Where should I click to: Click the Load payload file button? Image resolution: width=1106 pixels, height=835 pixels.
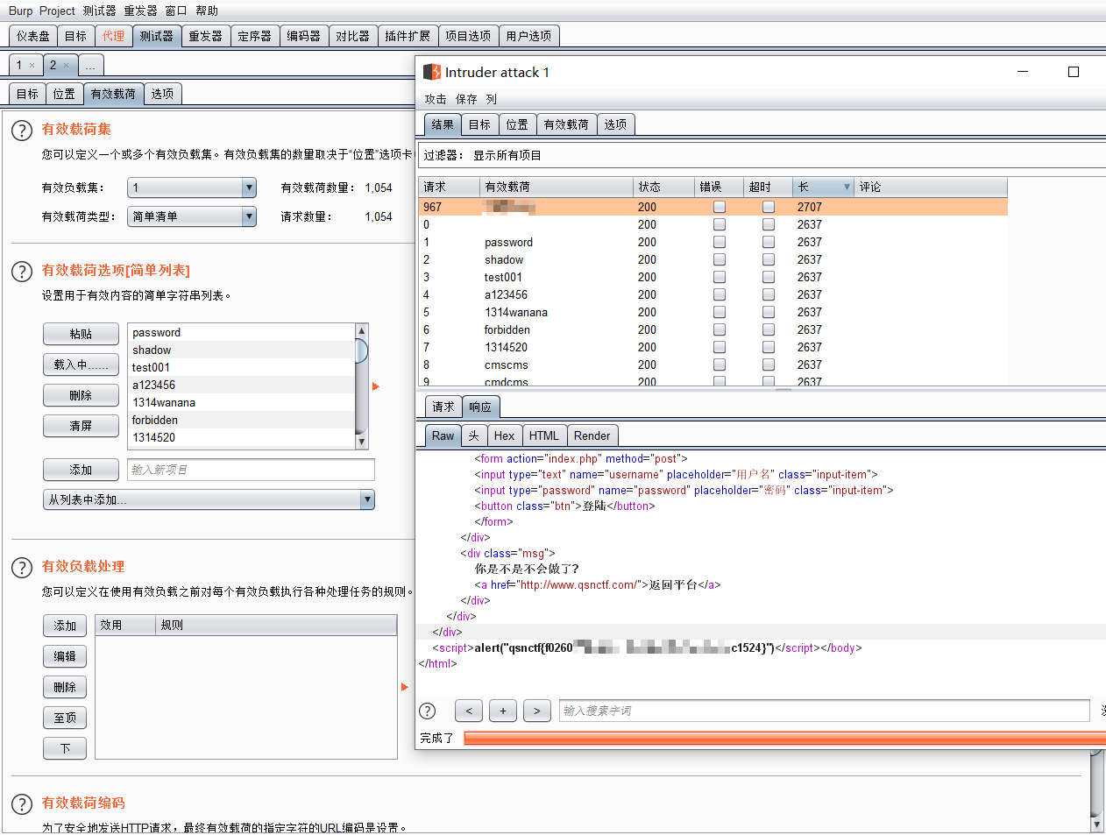pyautogui.click(x=81, y=364)
